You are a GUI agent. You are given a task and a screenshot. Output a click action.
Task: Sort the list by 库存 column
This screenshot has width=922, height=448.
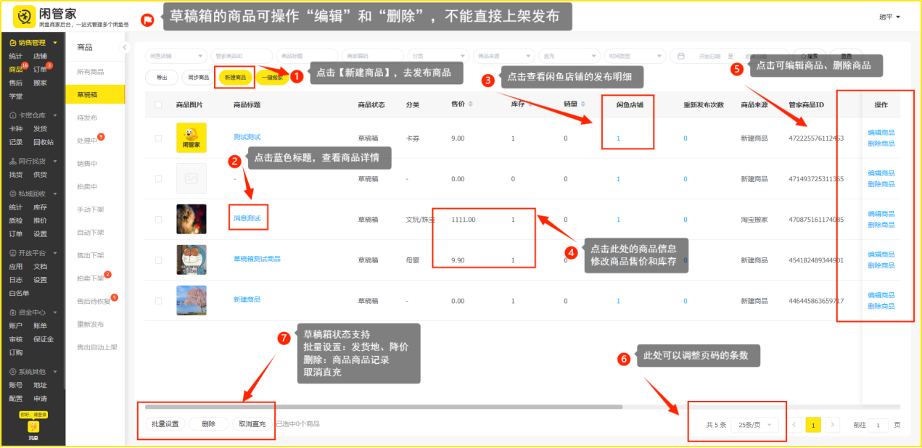point(531,104)
